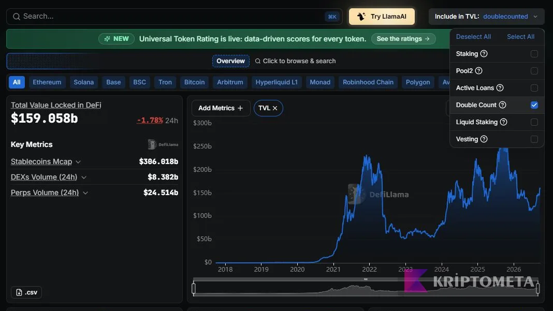Click Select All link
Viewport: 553px width, 311px height.
(520, 37)
